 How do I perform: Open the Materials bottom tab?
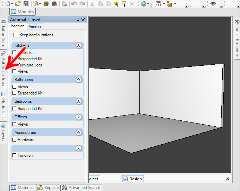pyautogui.click(x=23, y=188)
